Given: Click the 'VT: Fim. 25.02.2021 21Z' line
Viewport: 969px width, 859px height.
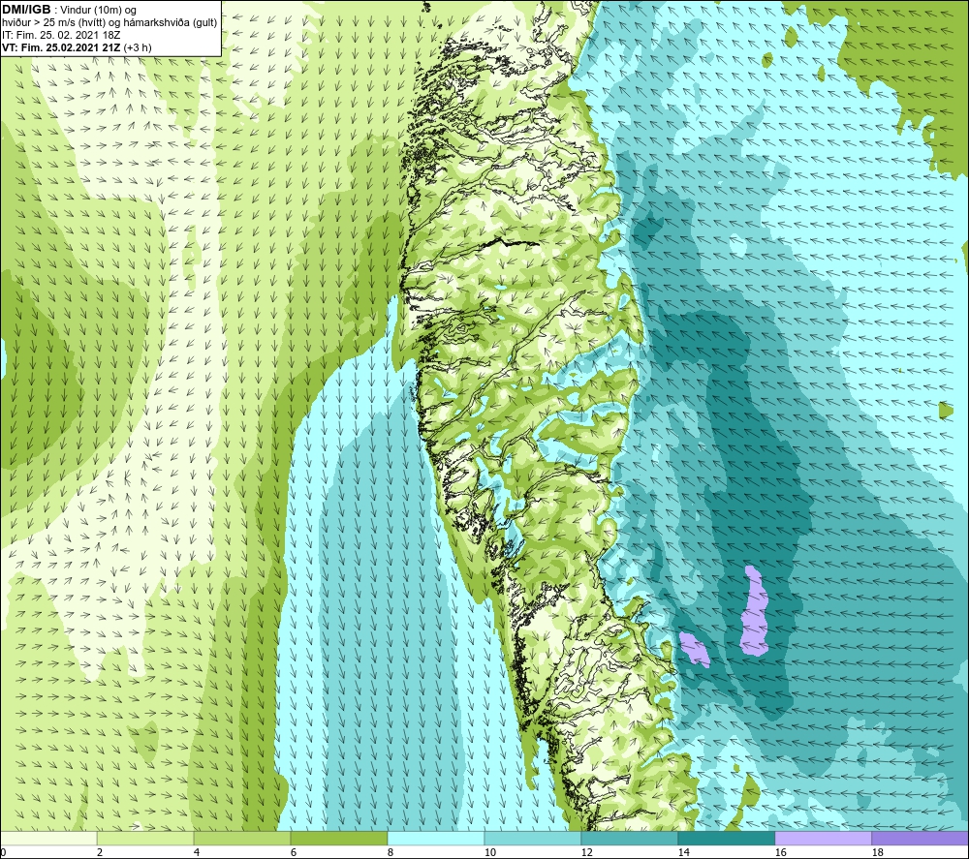Looking at the screenshot, I should [77, 47].
